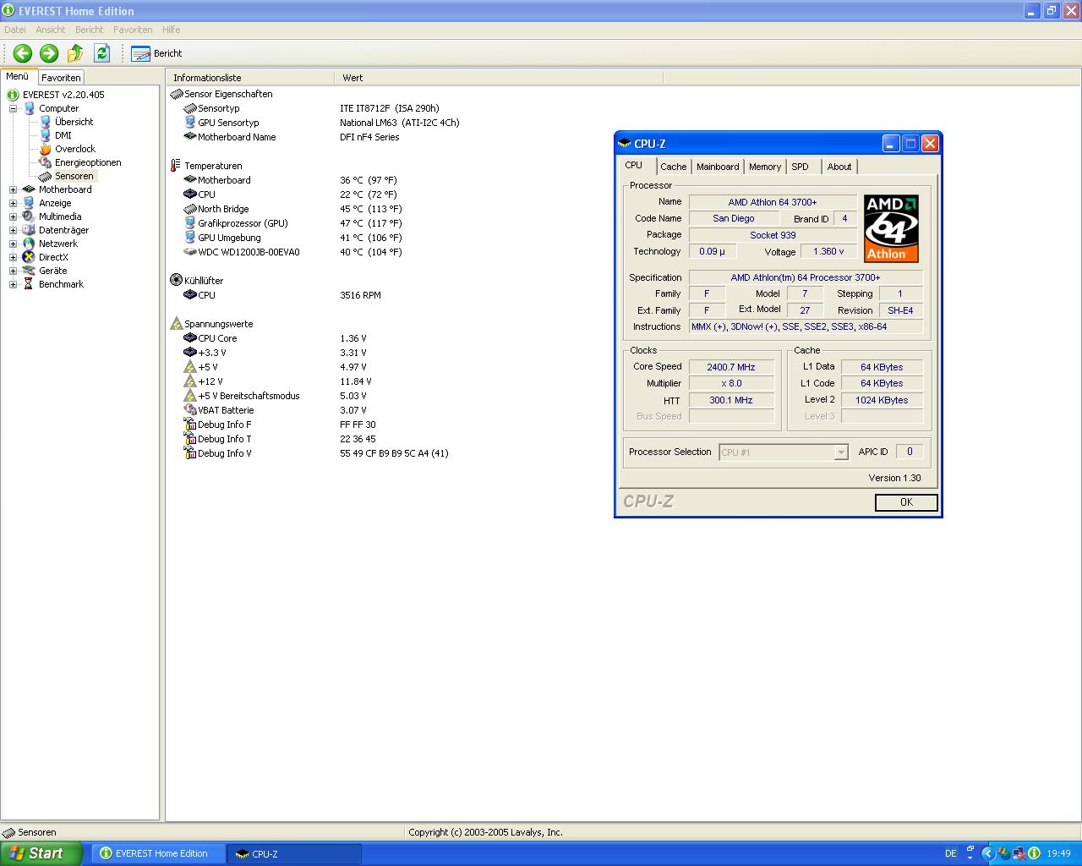
Task: Open the Datei menu
Action: click(14, 30)
